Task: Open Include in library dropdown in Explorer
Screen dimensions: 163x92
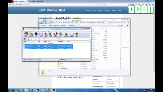Action: coord(53,26)
